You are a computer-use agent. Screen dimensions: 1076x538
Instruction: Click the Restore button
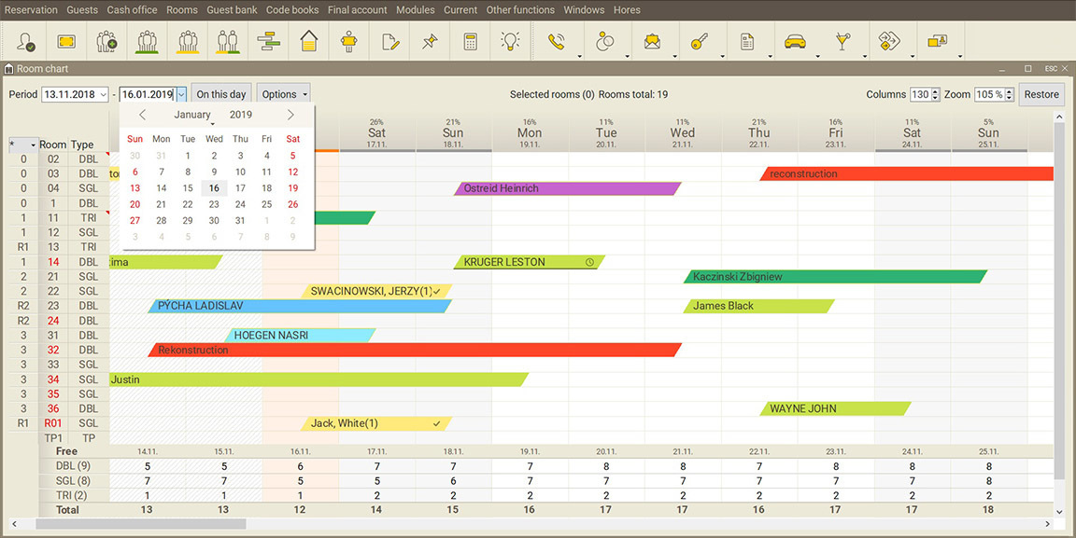point(1041,94)
